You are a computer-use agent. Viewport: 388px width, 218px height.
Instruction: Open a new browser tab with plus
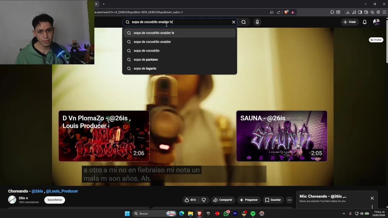104,4
